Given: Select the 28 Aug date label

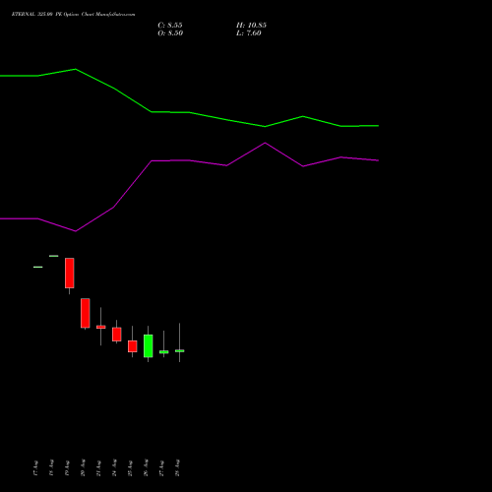Looking at the screenshot, I should [x=177, y=467].
